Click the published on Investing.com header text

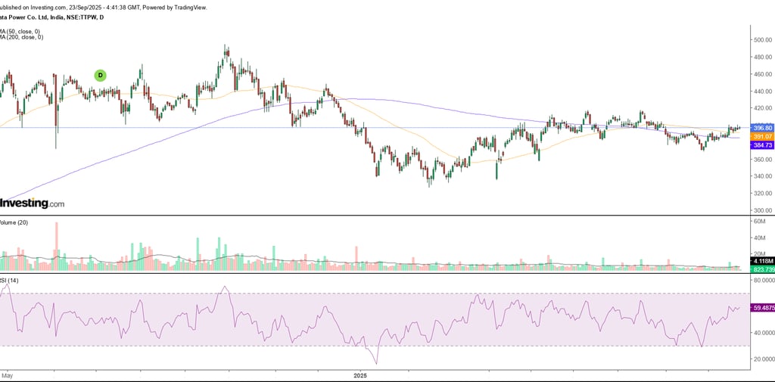[103, 8]
